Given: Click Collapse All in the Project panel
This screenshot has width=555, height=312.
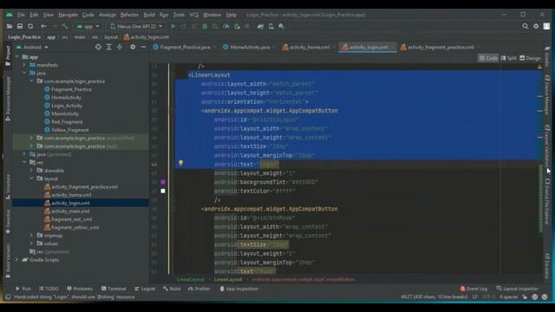Looking at the screenshot, I should coord(120,47).
